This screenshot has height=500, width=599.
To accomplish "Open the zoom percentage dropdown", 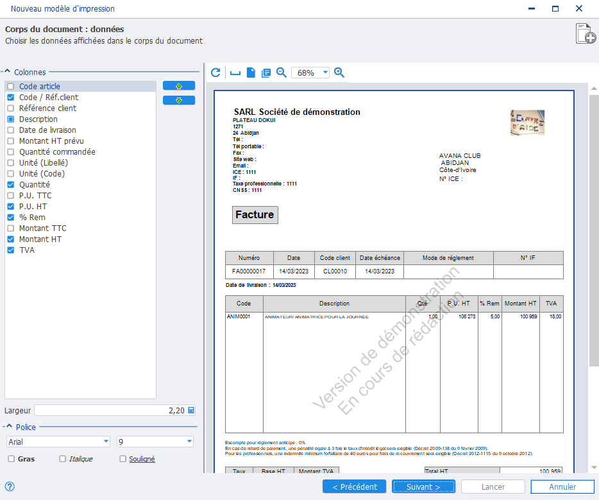I will pyautogui.click(x=325, y=73).
